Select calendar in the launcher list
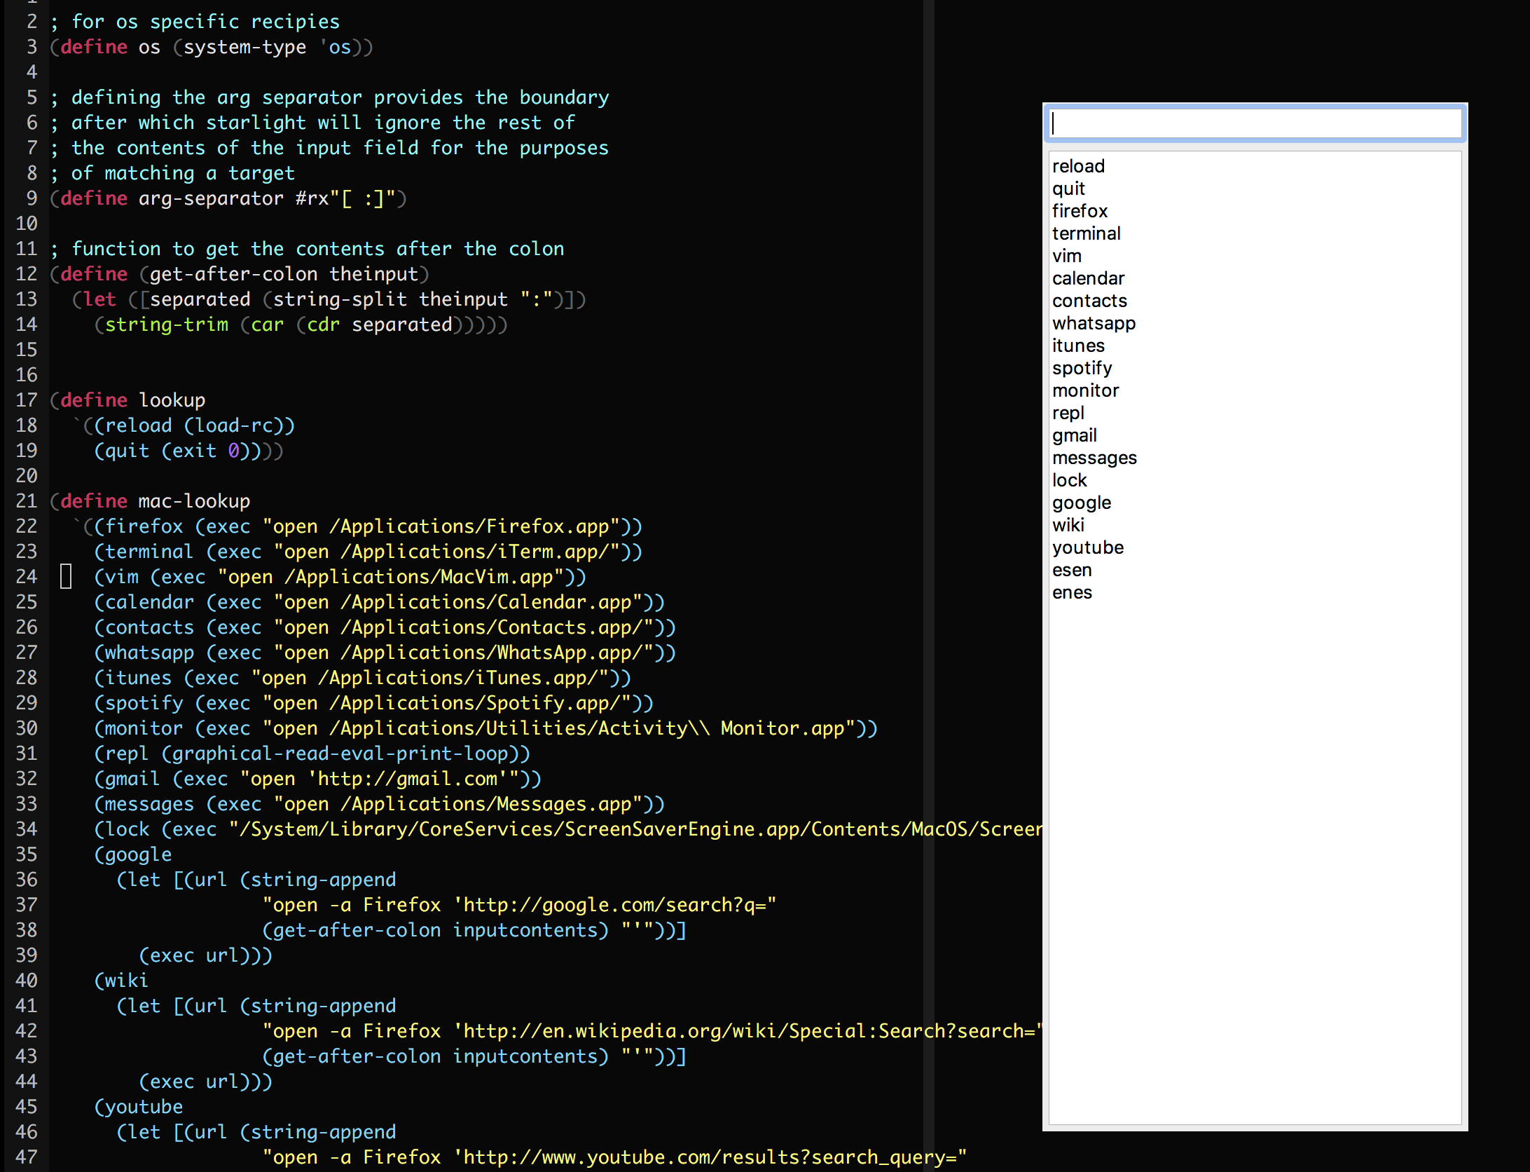This screenshot has height=1172, width=1530. tap(1088, 278)
